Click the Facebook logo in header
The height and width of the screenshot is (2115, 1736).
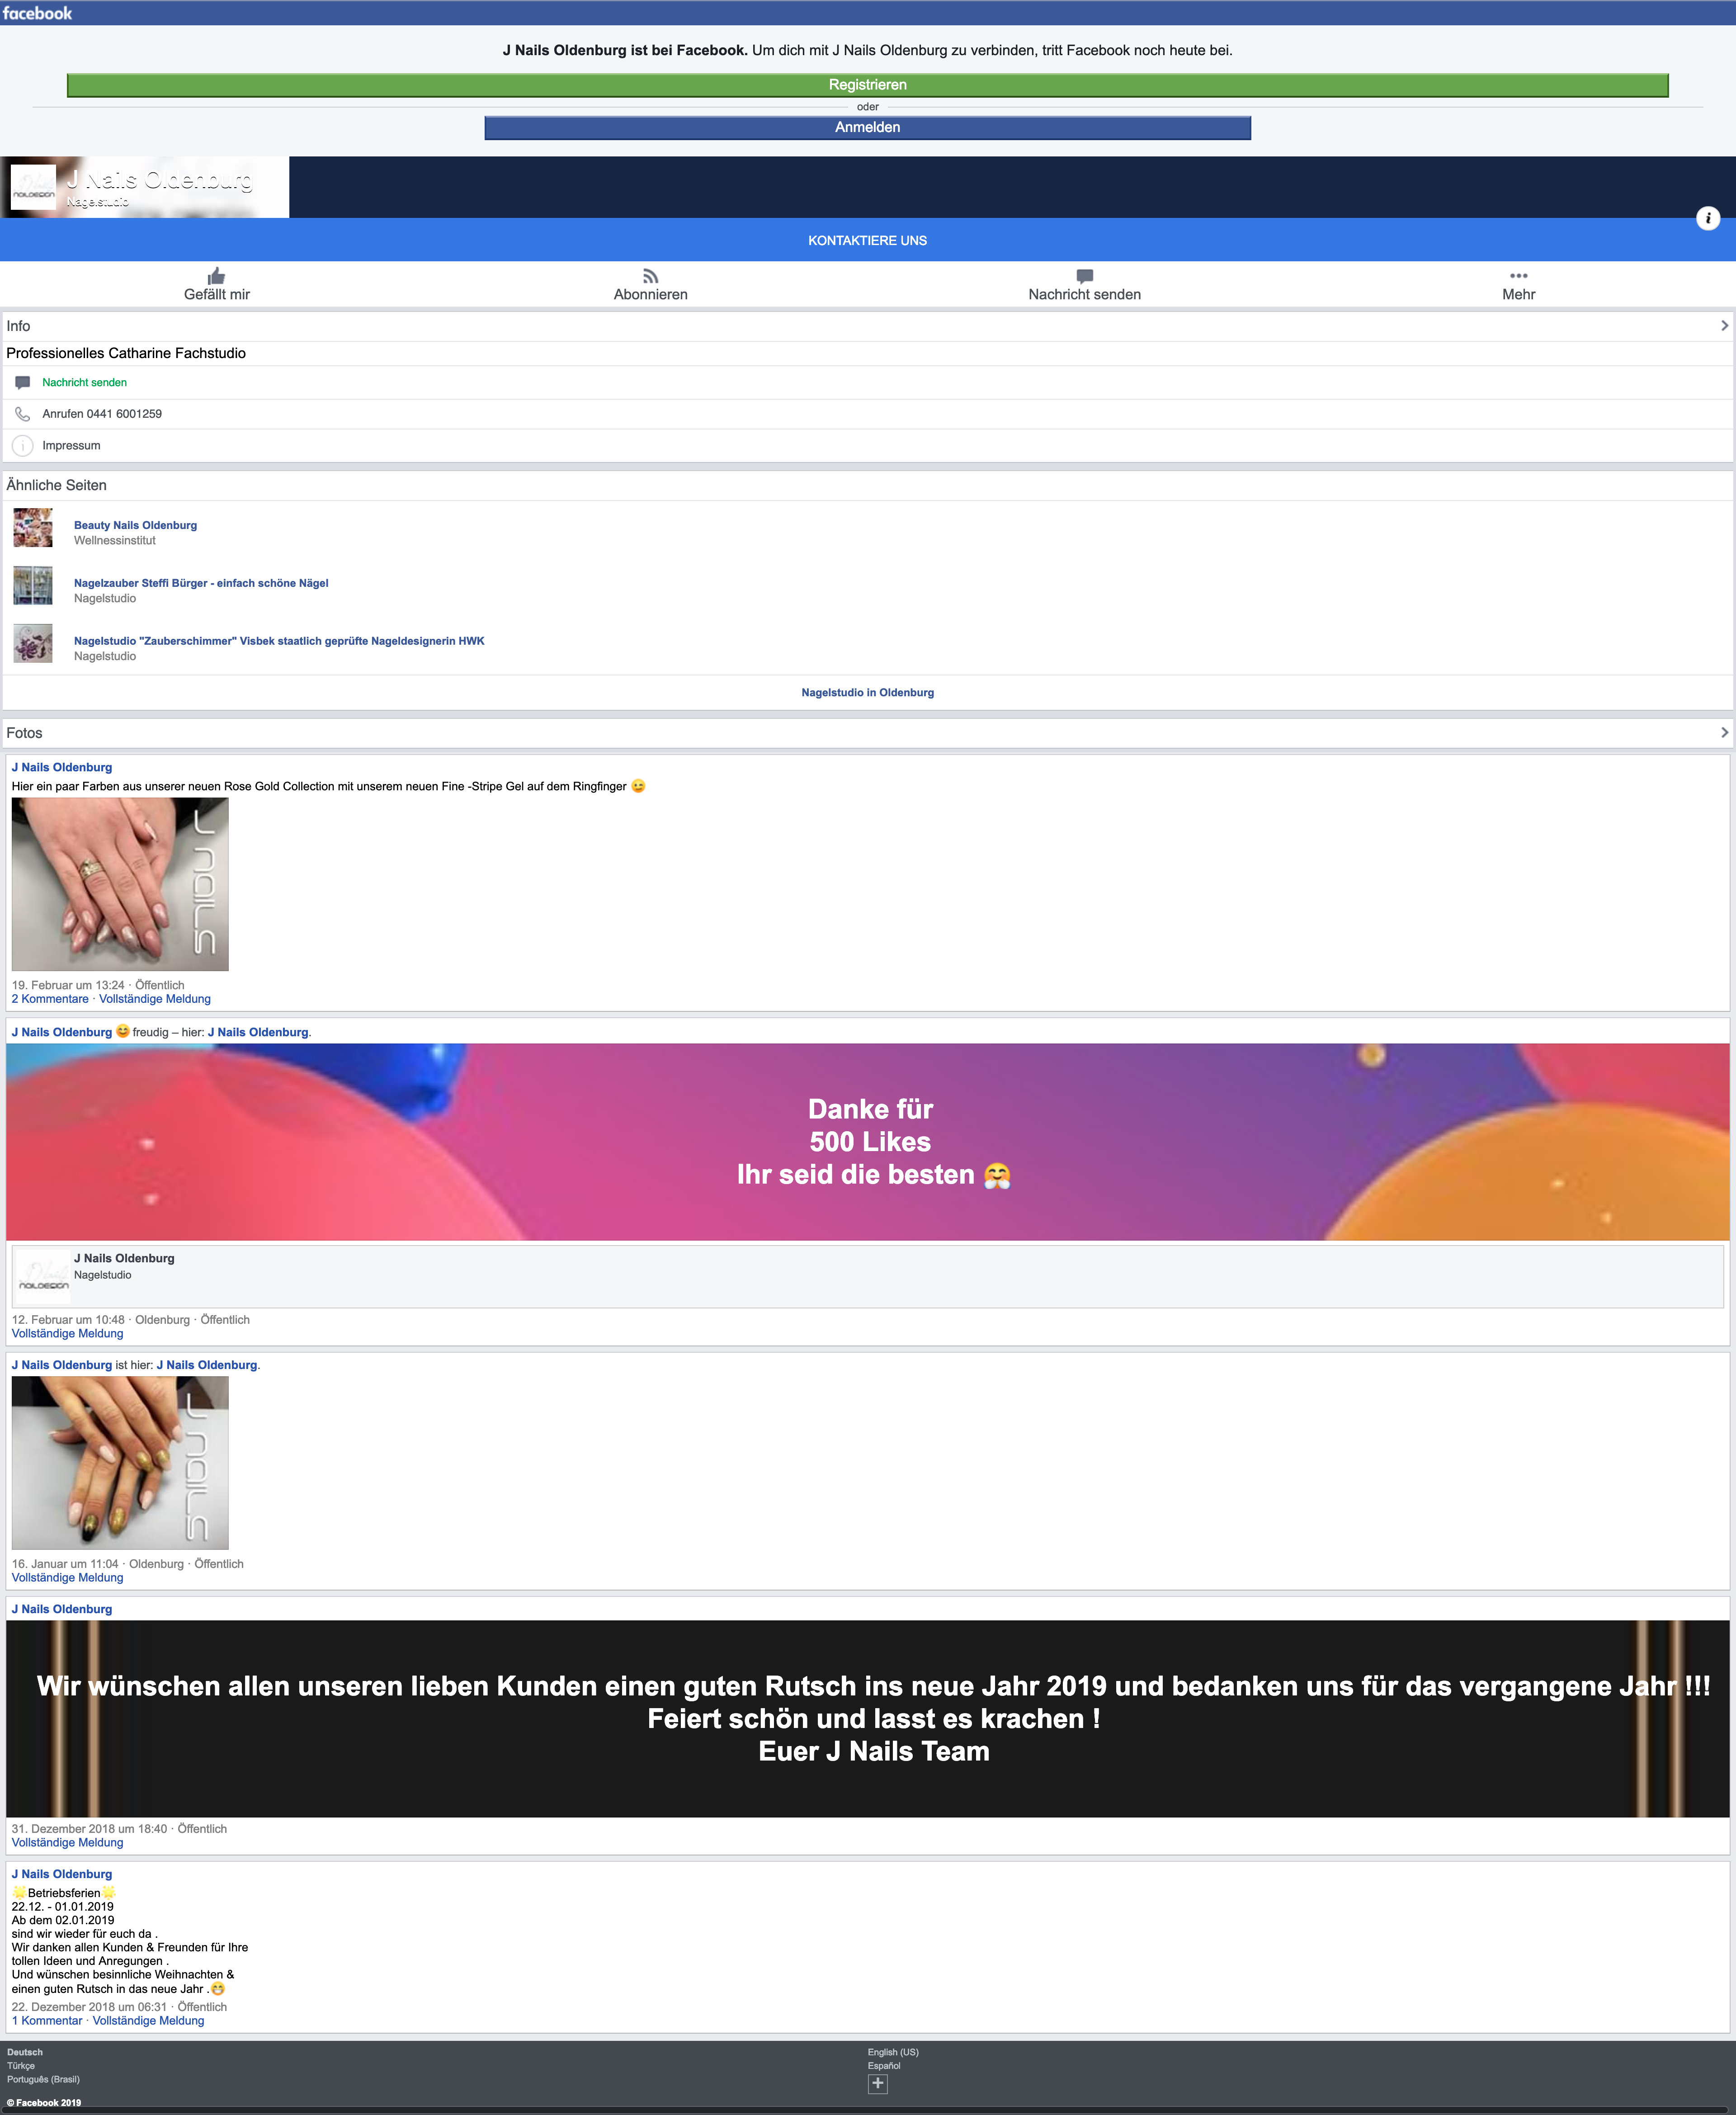click(x=38, y=13)
